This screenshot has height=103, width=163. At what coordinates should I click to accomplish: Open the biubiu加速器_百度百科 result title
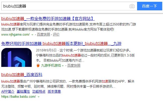(22, 75)
